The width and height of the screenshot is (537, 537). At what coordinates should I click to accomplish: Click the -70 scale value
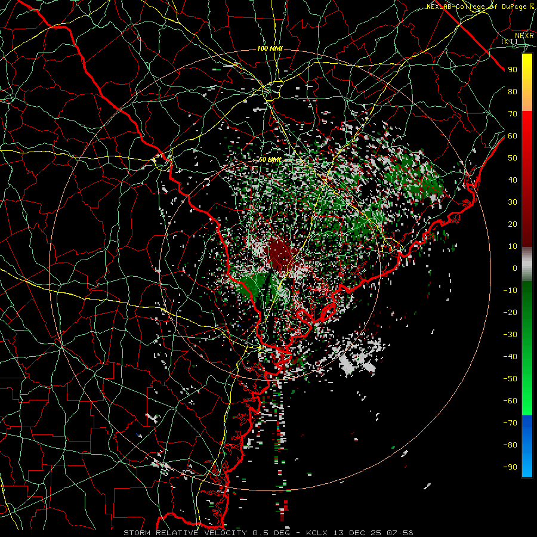[510, 423]
